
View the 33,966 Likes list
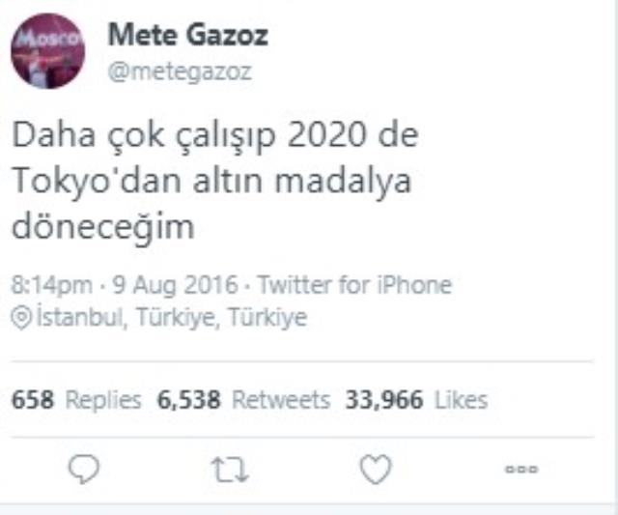coord(416,400)
